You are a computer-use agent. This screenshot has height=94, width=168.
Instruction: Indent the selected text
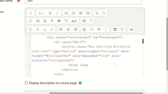[88, 13]
